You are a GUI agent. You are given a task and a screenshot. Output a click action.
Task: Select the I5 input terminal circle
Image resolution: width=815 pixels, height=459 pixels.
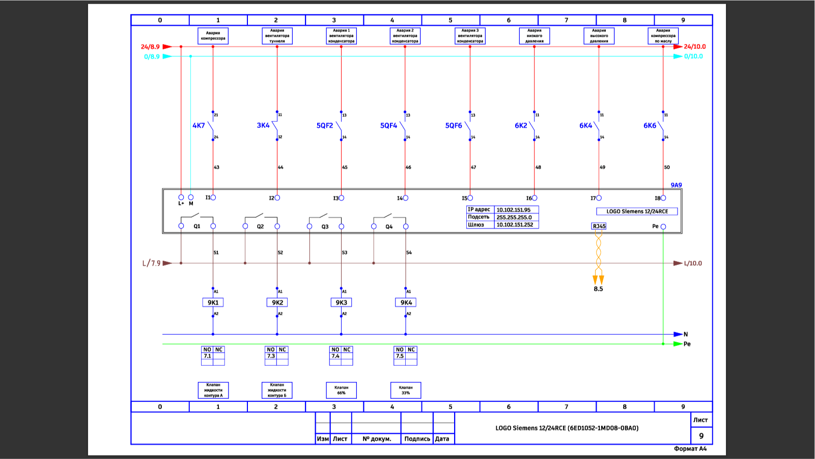click(x=470, y=198)
